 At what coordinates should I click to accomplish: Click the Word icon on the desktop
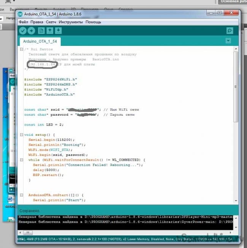(x=10, y=199)
